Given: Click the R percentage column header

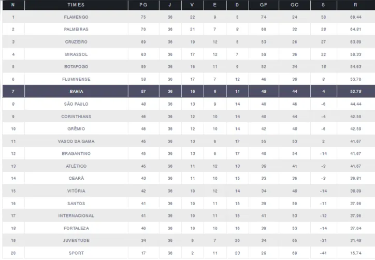Looking at the screenshot, I should pos(355,5).
